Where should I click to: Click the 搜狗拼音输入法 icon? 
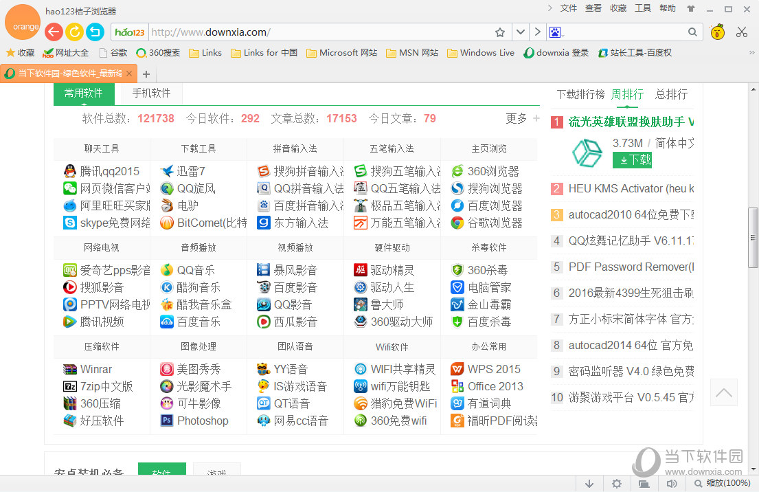264,171
